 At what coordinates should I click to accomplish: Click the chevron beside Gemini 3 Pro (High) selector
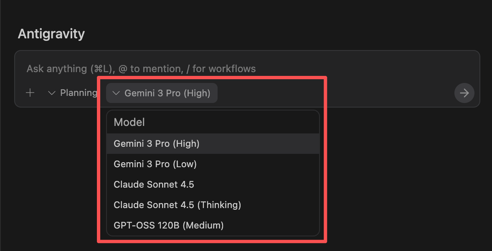pos(117,93)
